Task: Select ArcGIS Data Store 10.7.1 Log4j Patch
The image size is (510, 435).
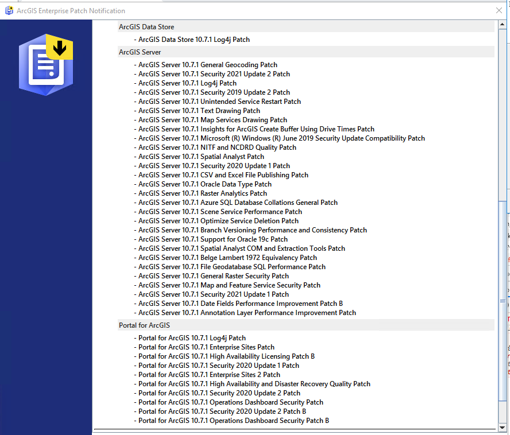Action: click(192, 40)
